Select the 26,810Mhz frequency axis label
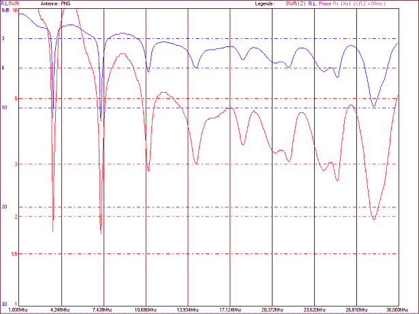The width and height of the screenshot is (419, 314). [356, 310]
